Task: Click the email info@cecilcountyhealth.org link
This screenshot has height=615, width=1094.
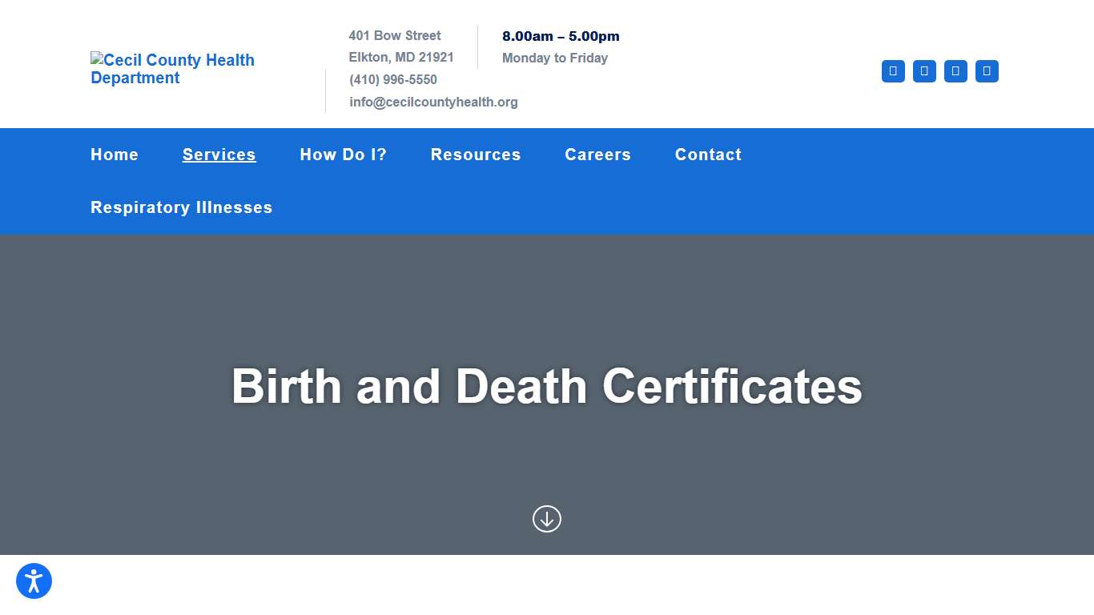Action: (433, 102)
